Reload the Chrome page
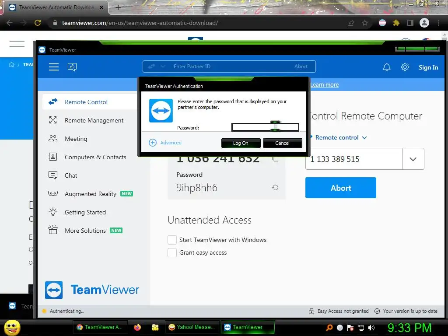 coord(38,23)
